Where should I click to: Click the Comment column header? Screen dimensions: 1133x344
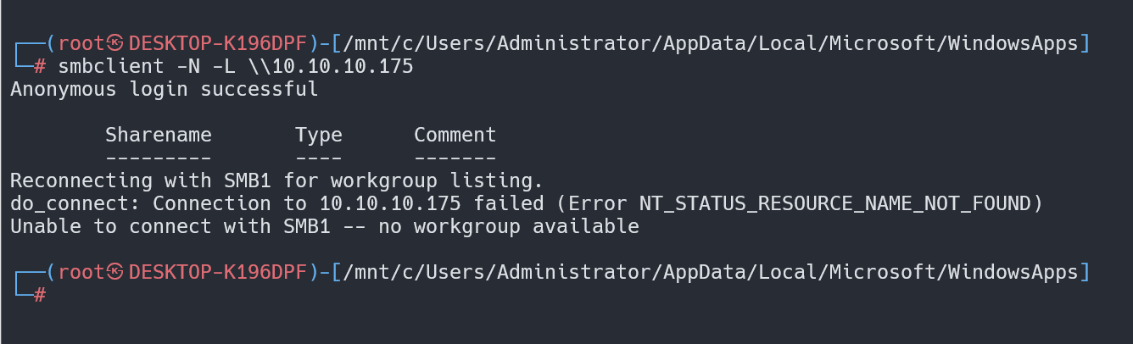(x=455, y=135)
